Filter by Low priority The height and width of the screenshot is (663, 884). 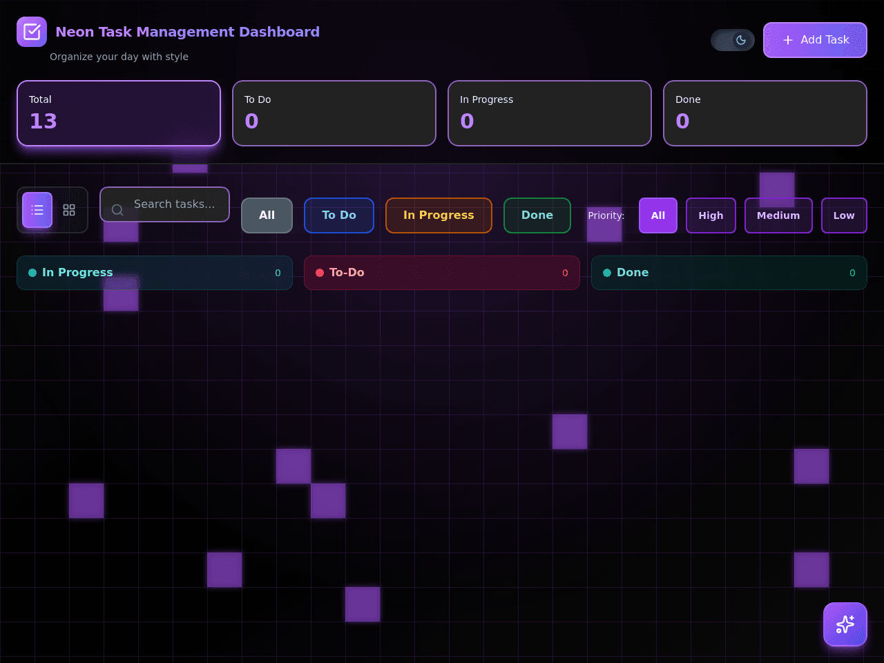click(844, 215)
